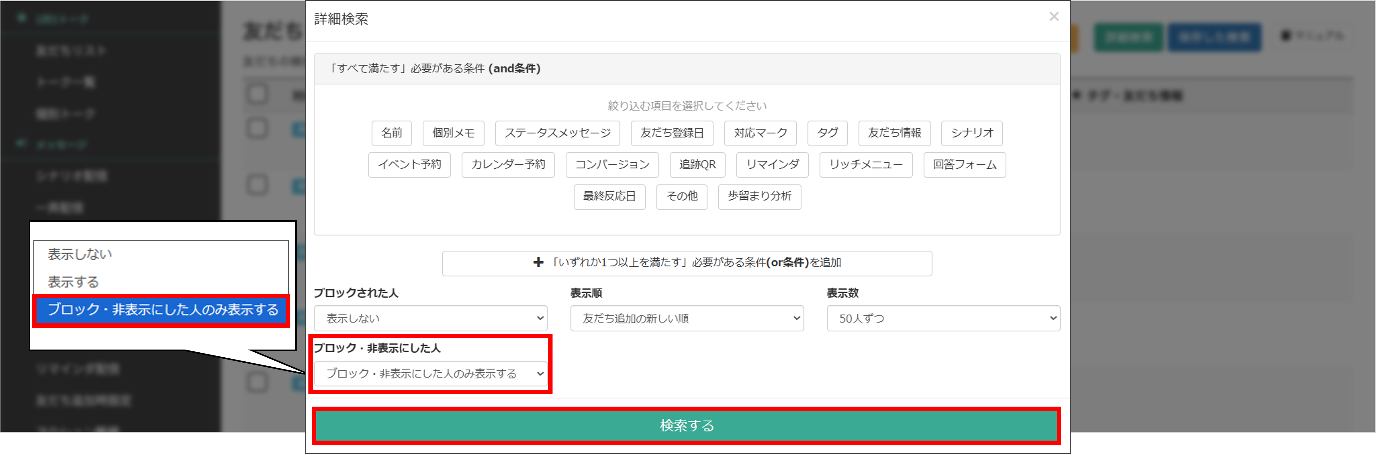
Task: Select the その他 filter item
Action: (x=681, y=197)
